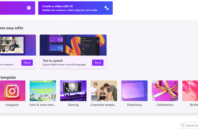The height and width of the screenshot is (132, 198).
Task: Click 'Quickly auto compose a video' subtitle
Action: (70, 10)
